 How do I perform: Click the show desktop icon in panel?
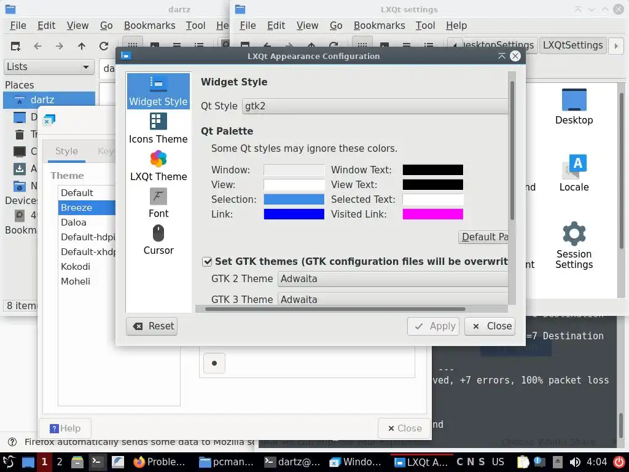[28, 462]
